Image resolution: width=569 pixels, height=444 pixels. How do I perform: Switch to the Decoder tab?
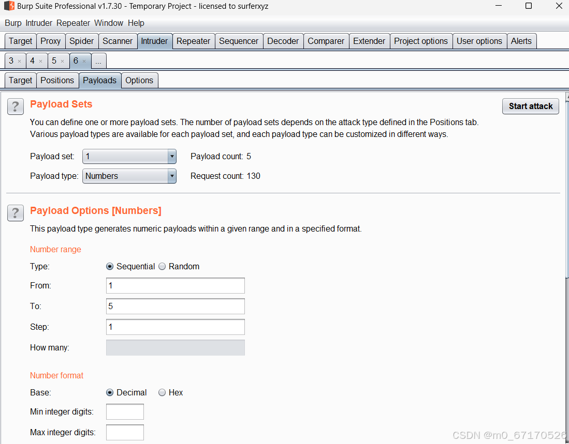[283, 41]
